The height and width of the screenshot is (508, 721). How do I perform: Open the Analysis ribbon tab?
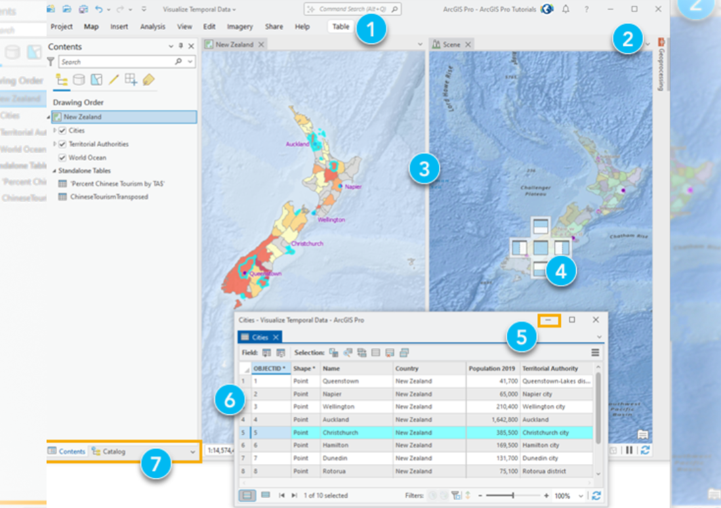pyautogui.click(x=153, y=27)
